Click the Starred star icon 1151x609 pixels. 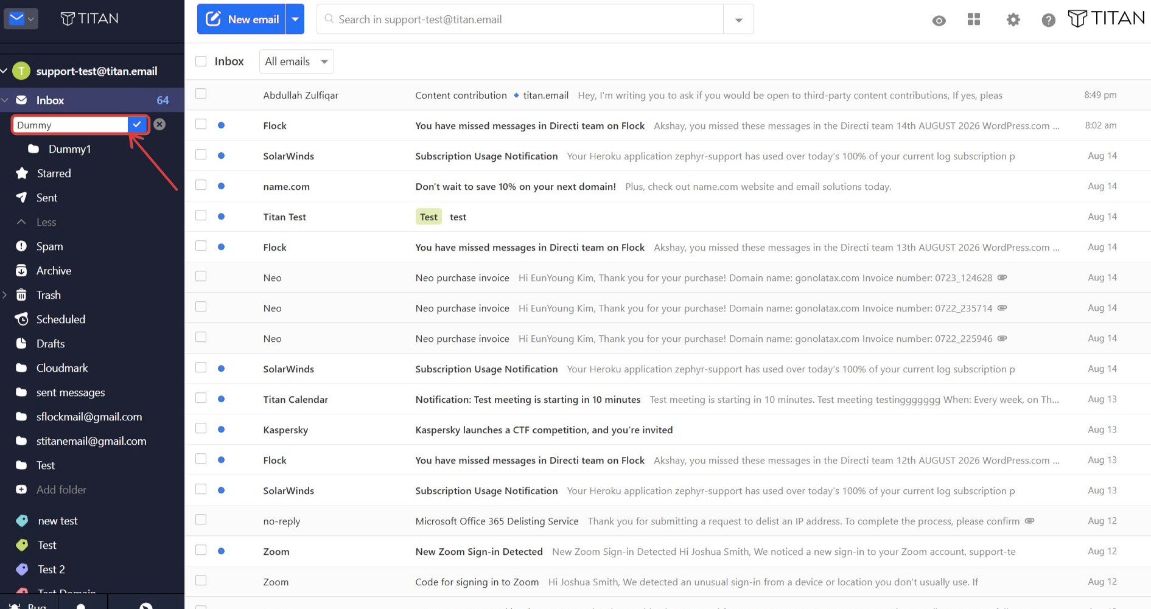point(22,173)
